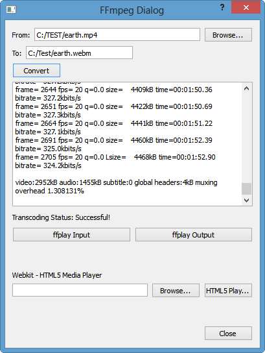The height and width of the screenshot is (353, 265).
Task: Click empty HTML5 Media Player path field
Action: 80,290
